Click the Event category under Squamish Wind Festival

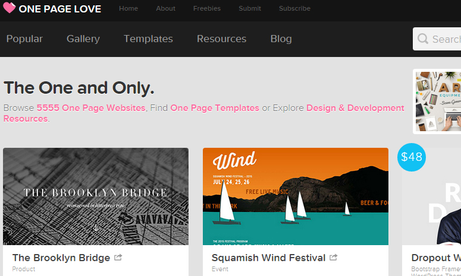point(220,269)
